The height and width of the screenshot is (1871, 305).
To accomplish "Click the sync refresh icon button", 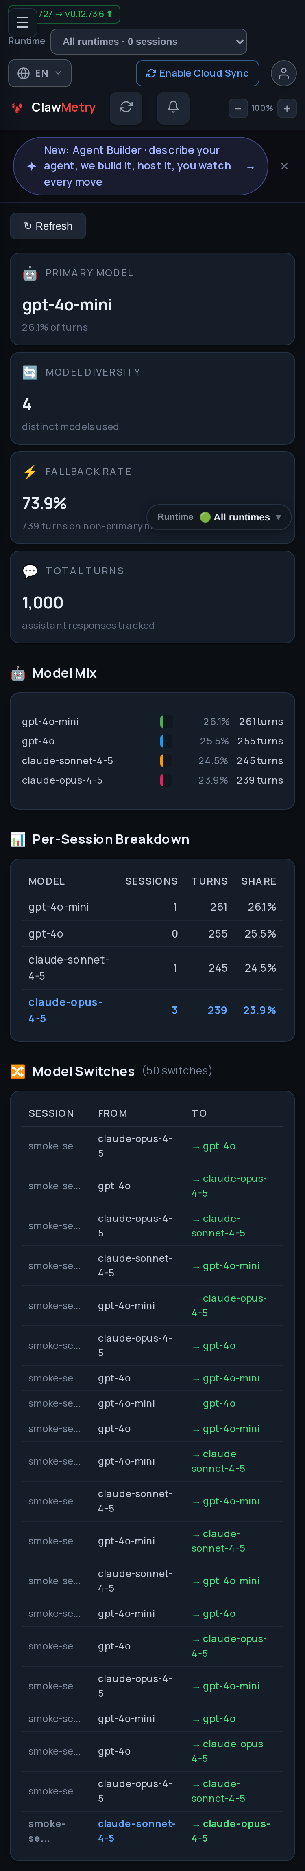I will [126, 108].
